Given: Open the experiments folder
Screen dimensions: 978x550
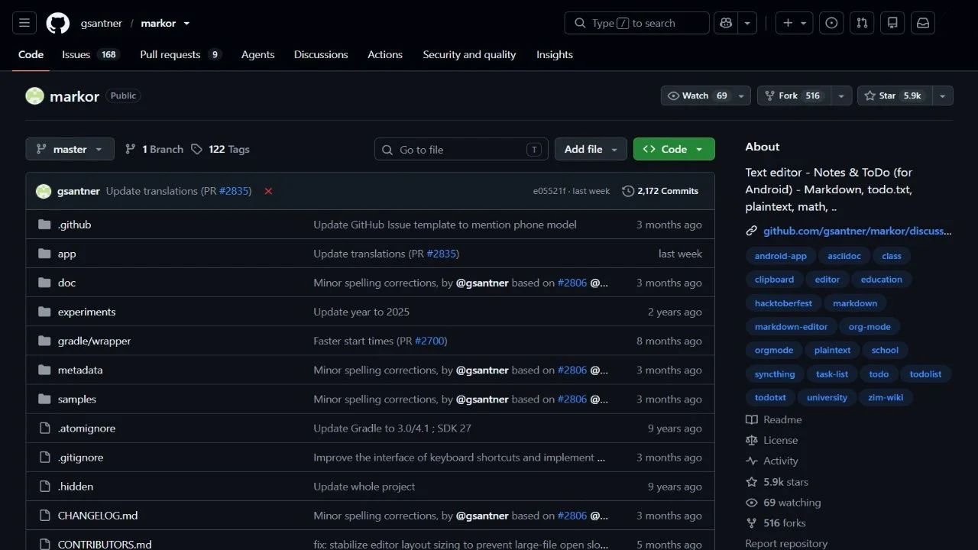Looking at the screenshot, I should [87, 312].
